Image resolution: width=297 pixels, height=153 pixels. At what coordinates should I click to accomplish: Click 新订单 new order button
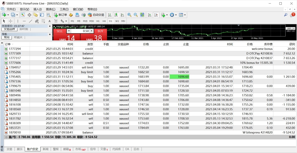click(60, 15)
